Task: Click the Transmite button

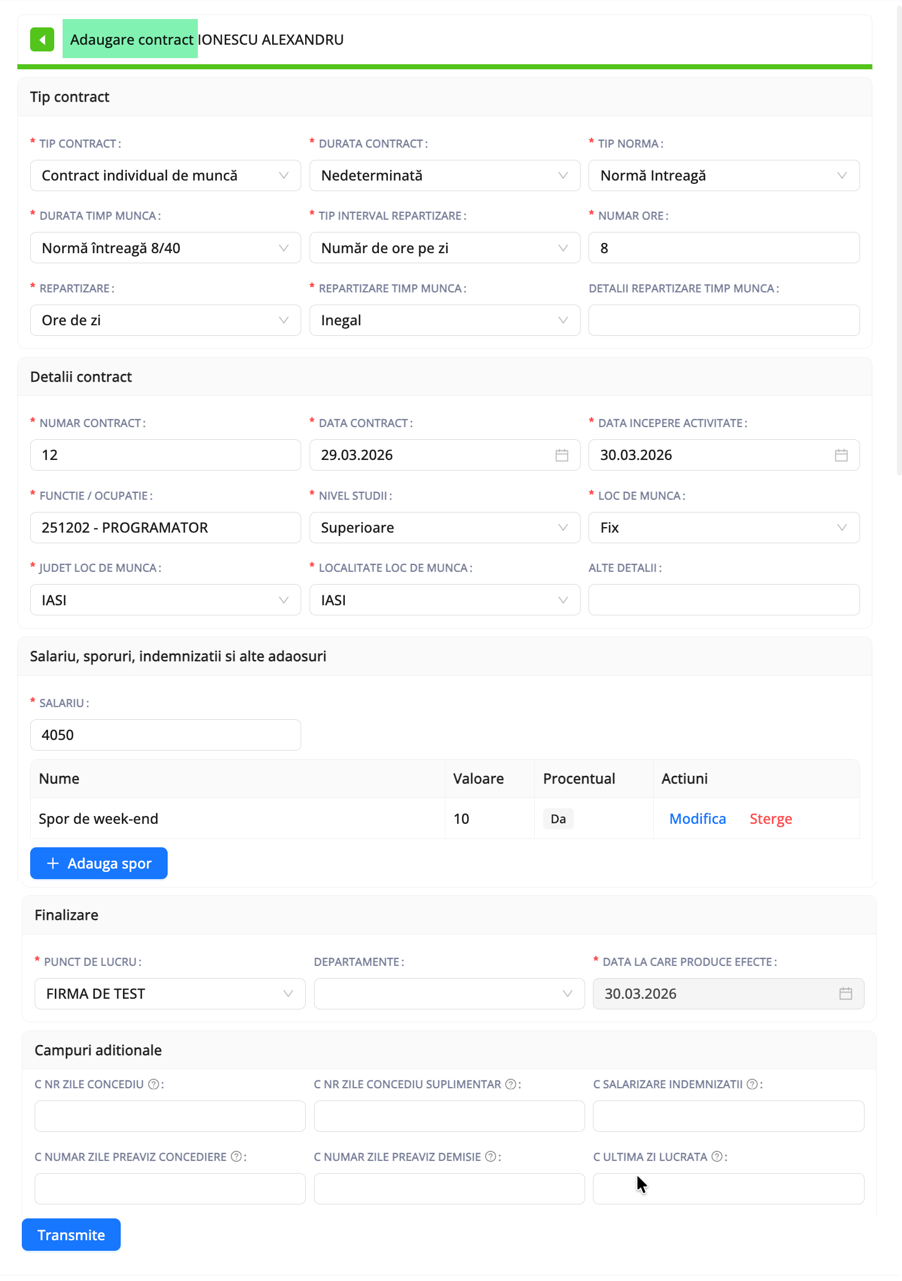Action: pos(71,1235)
